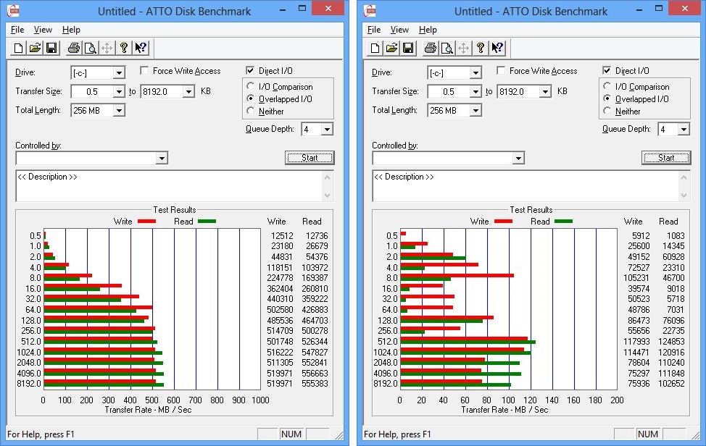The image size is (706, 446).
Task: Click the Context Help pointer icon in left window
Action: 141,48
